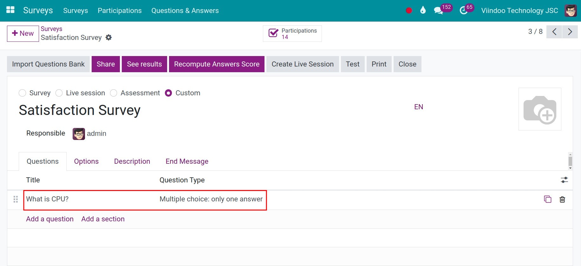Click the 'Add a question' link
This screenshot has width=581, height=266.
tap(50, 219)
